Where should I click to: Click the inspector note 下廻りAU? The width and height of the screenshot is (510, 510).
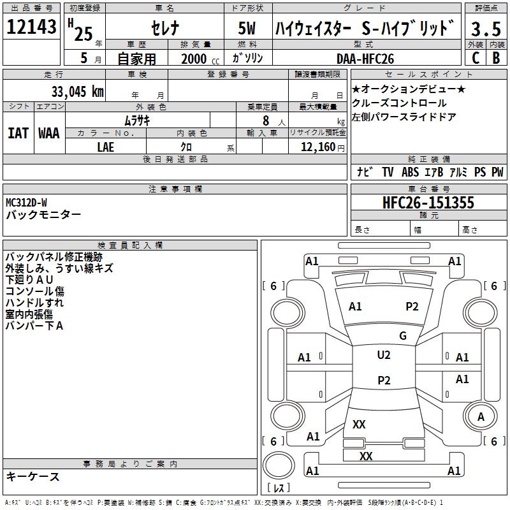(x=29, y=280)
